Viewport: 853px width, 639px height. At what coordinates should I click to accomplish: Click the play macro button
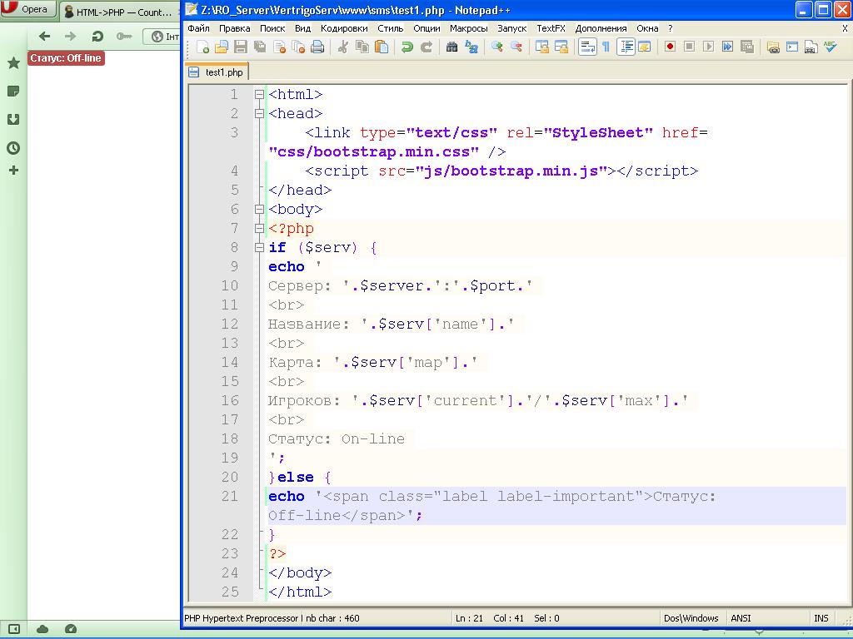pyautogui.click(x=708, y=47)
